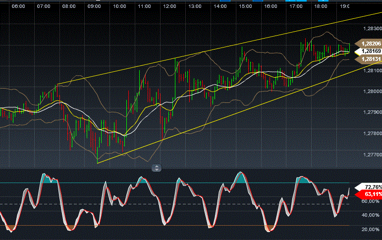Screen dimensions: 382x240
Task: Click the 07:00 time axis label
Action: [44, 6]
